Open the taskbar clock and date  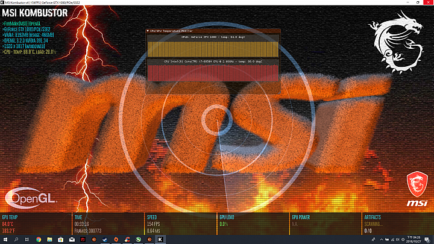click(x=414, y=240)
